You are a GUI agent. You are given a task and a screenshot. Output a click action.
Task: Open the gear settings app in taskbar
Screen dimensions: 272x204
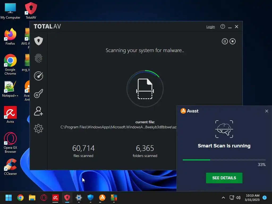[x=79, y=198]
